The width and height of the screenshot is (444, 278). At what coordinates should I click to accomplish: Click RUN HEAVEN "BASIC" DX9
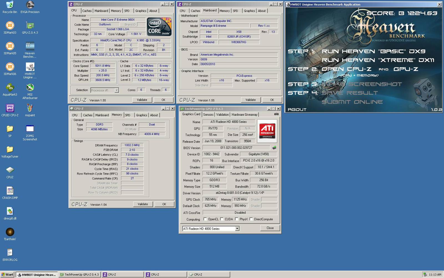coord(374,51)
